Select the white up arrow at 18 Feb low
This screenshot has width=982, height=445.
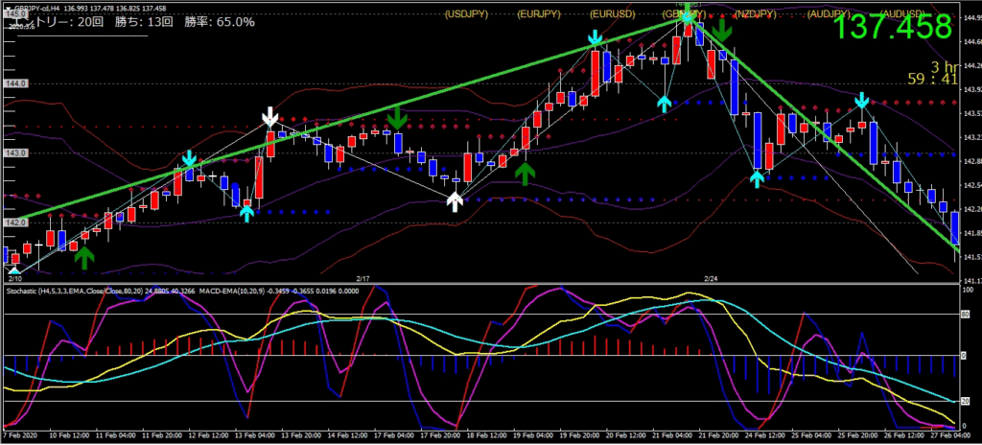456,200
